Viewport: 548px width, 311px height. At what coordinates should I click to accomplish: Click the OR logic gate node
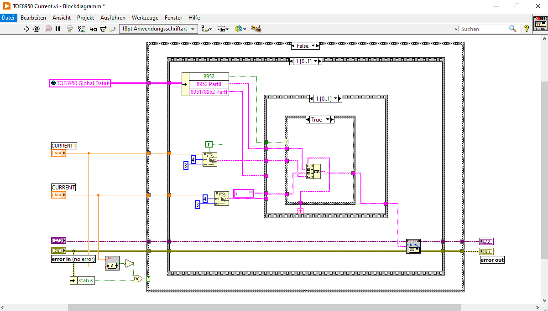coord(137,279)
